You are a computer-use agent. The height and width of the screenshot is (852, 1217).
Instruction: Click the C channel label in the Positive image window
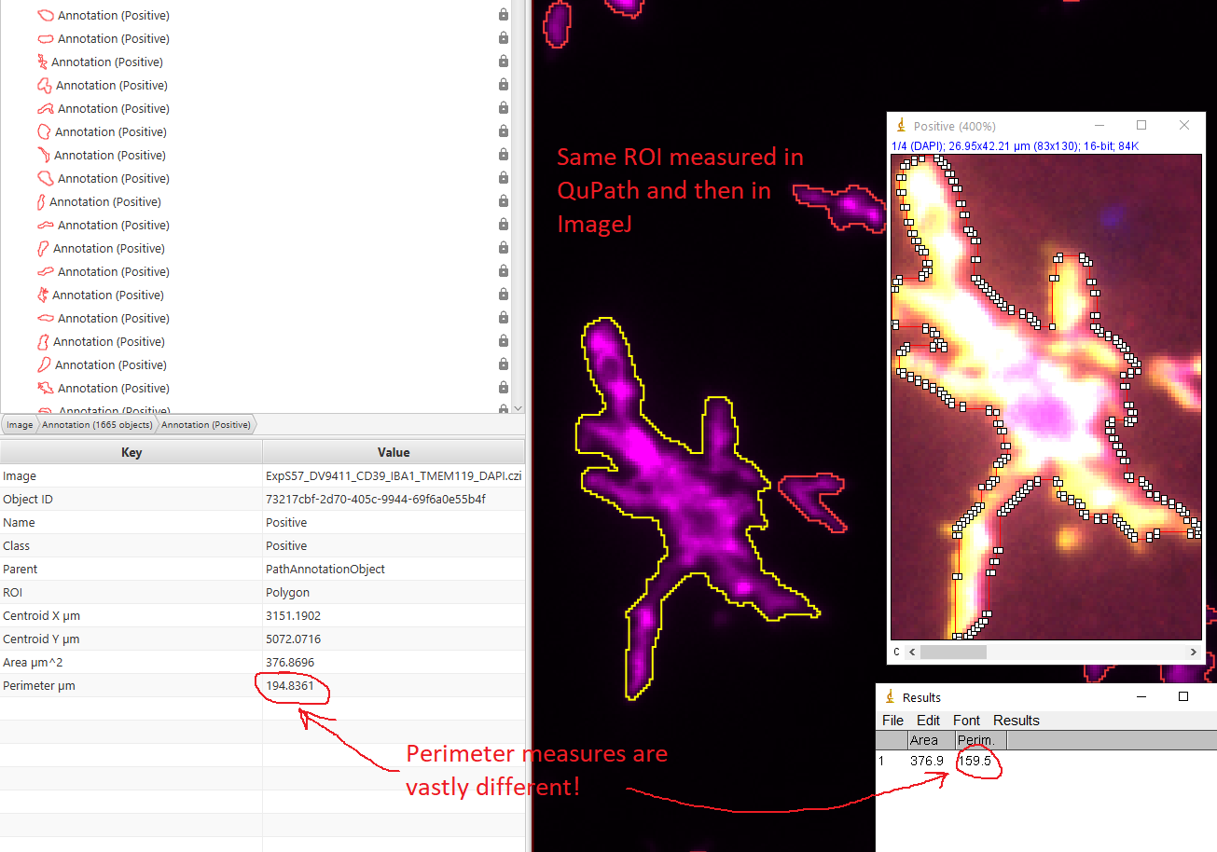(897, 653)
